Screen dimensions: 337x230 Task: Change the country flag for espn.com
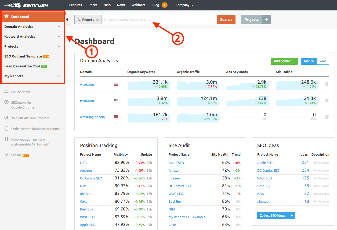coord(117,101)
